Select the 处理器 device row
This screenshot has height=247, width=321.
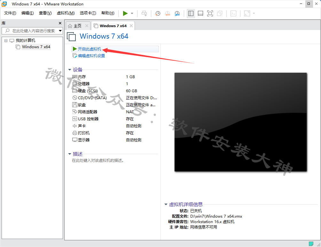pyautogui.click(x=115, y=84)
